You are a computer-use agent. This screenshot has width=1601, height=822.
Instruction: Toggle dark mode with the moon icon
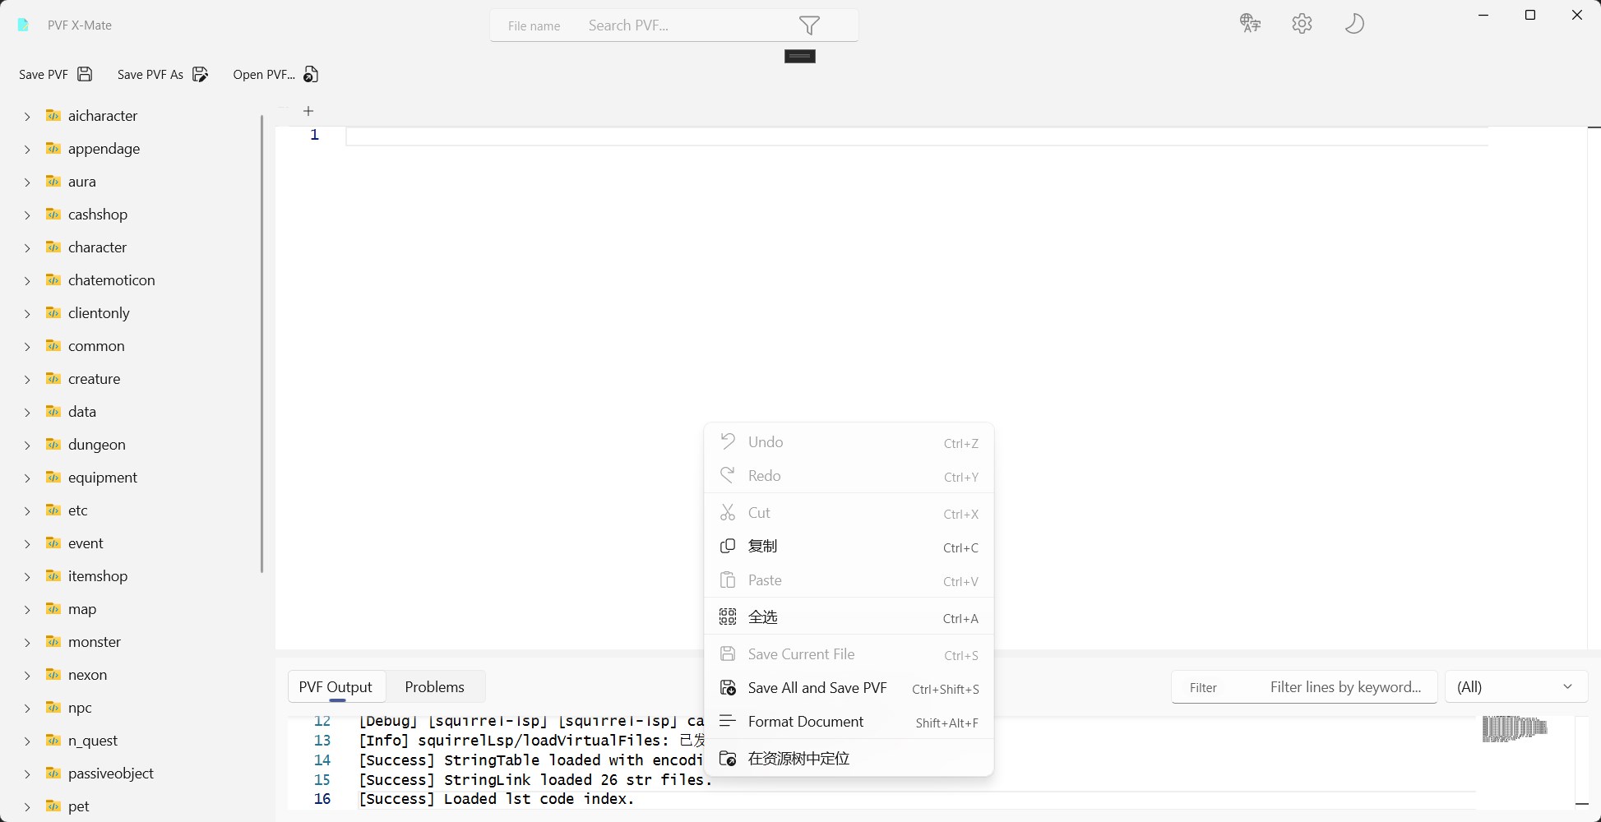coord(1354,23)
